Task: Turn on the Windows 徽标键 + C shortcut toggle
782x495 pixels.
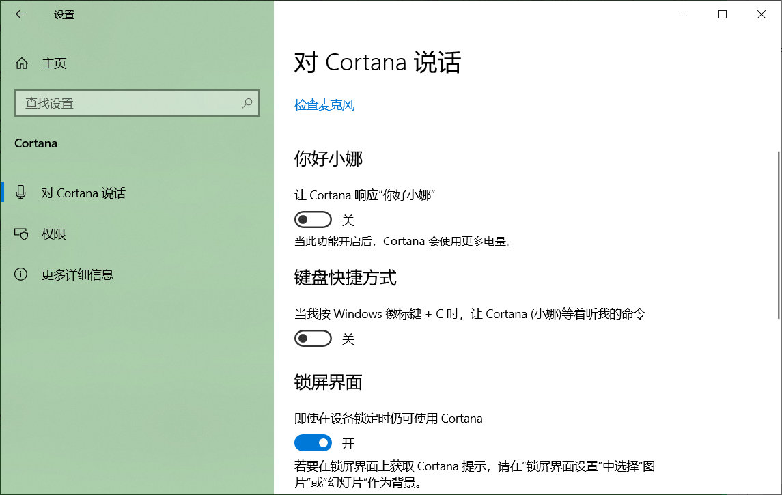Action: pos(313,338)
